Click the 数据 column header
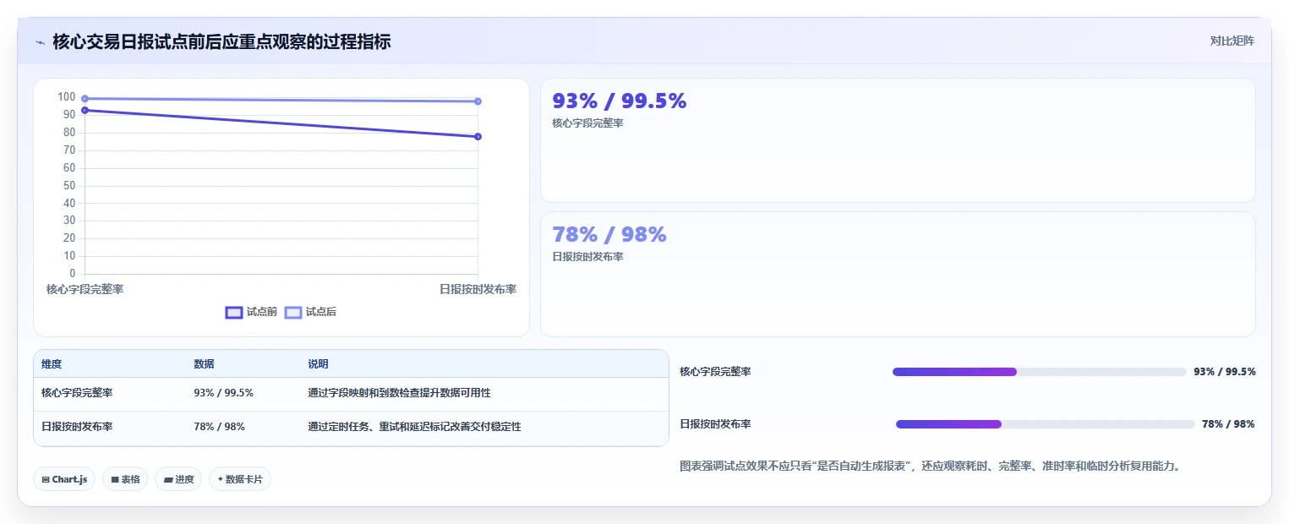The height and width of the screenshot is (524, 1289). pos(204,364)
